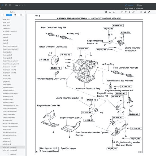The image size is (156, 156).
Task: Open outline entry adjustment2
Action: point(7,144)
